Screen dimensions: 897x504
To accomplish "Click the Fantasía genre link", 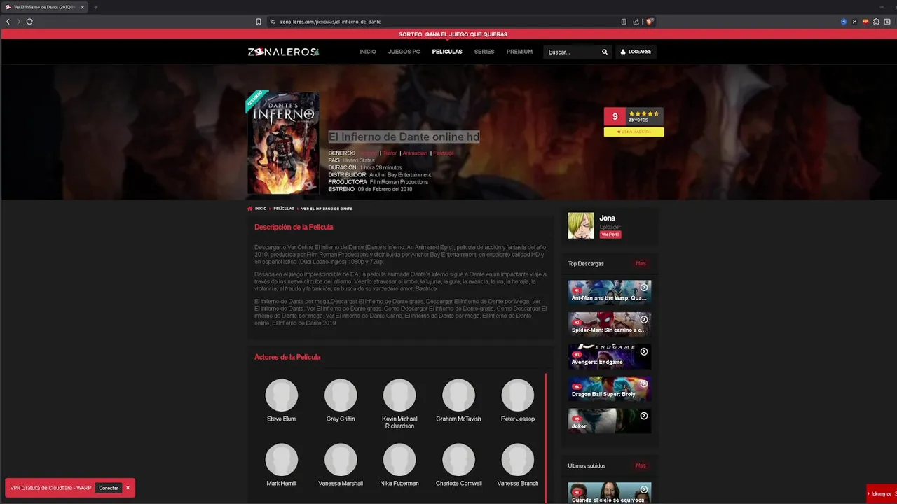I will (444, 153).
